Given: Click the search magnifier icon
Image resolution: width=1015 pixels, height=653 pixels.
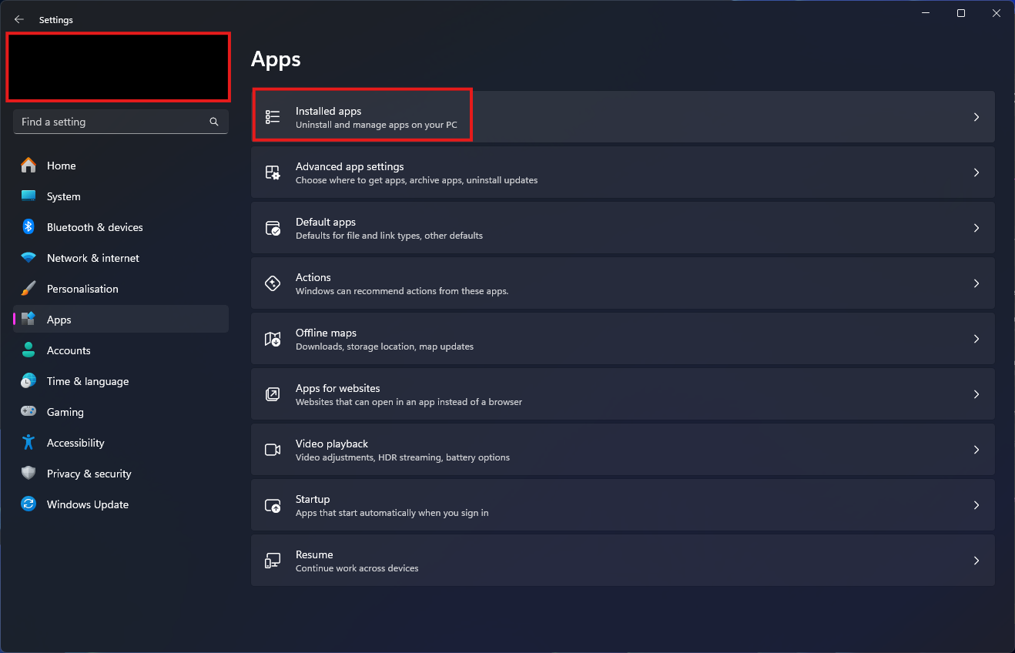Looking at the screenshot, I should coord(214,122).
